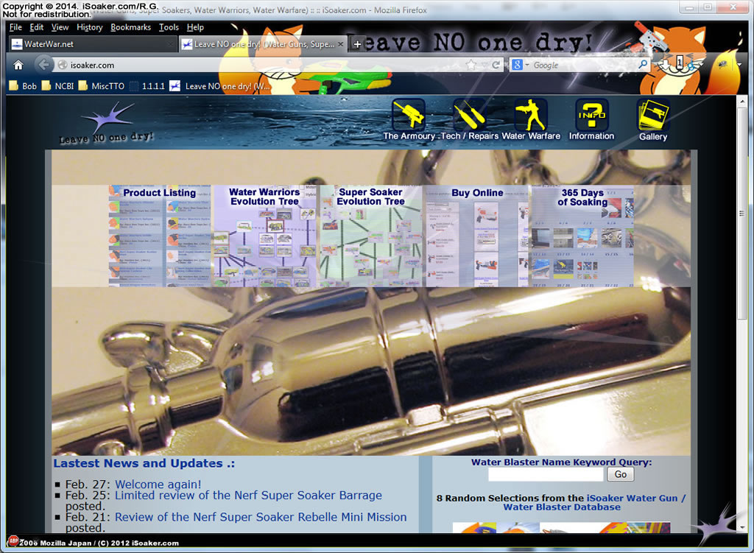Open the search engine dropdown arrow
The height and width of the screenshot is (553, 754).
click(527, 65)
